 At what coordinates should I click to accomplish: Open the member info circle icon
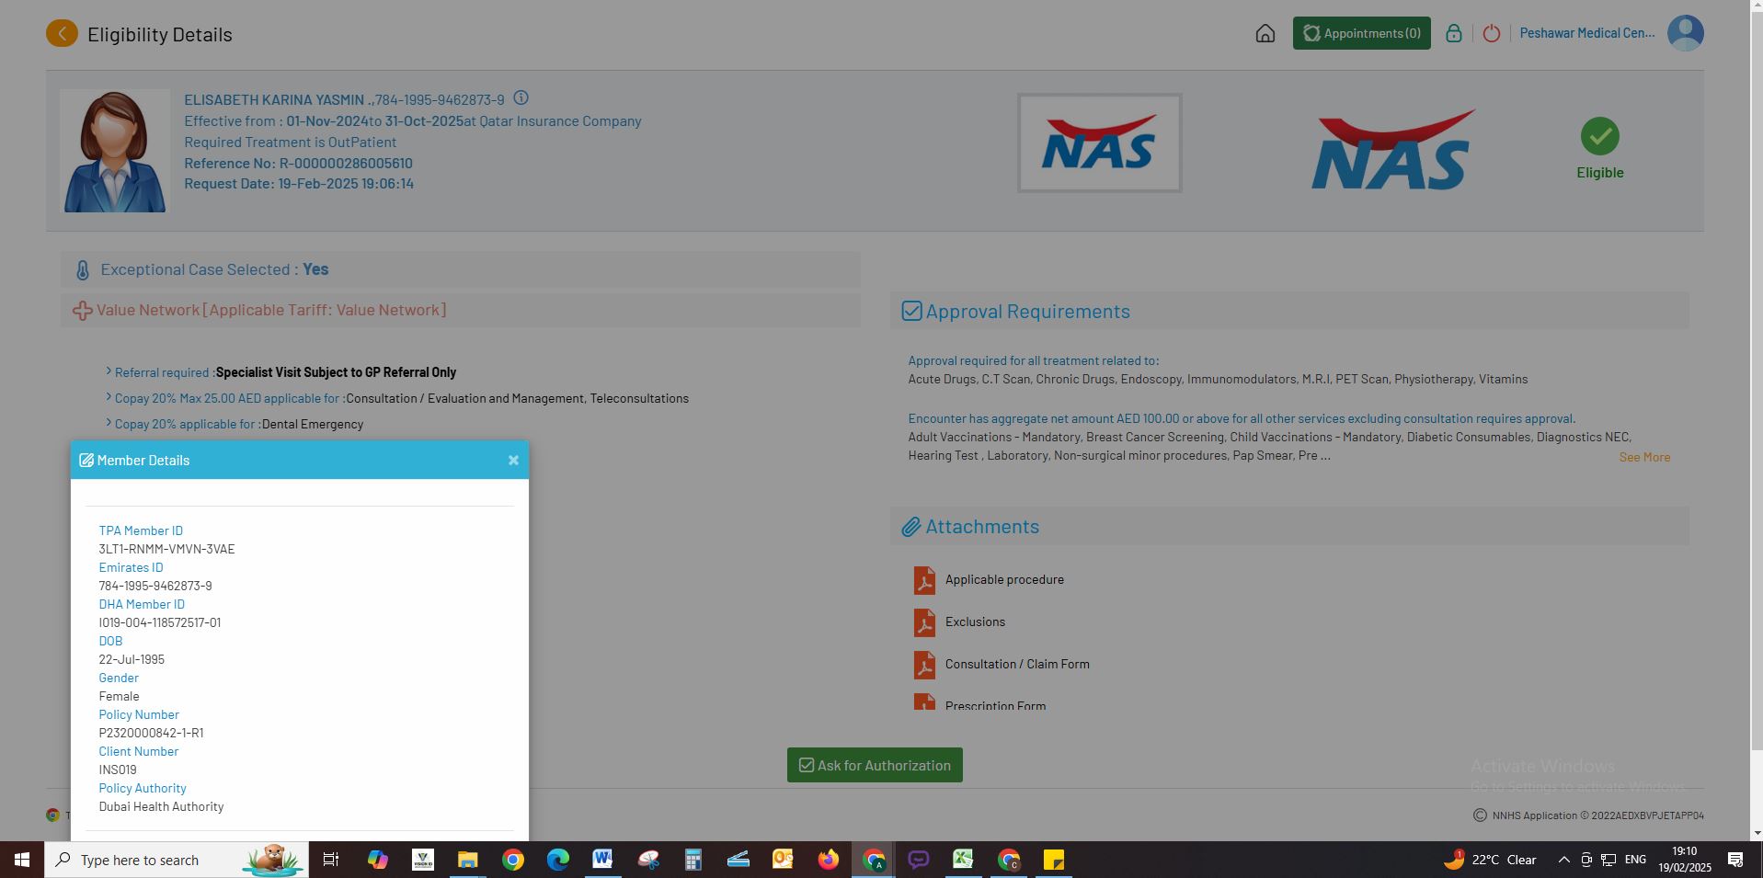pos(521,98)
